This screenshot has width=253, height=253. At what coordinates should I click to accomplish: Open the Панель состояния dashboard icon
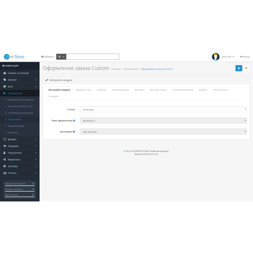[x=5, y=73]
